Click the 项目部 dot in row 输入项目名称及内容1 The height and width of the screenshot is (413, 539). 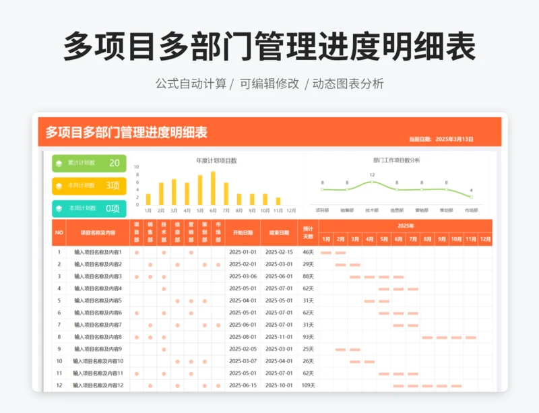137,253
